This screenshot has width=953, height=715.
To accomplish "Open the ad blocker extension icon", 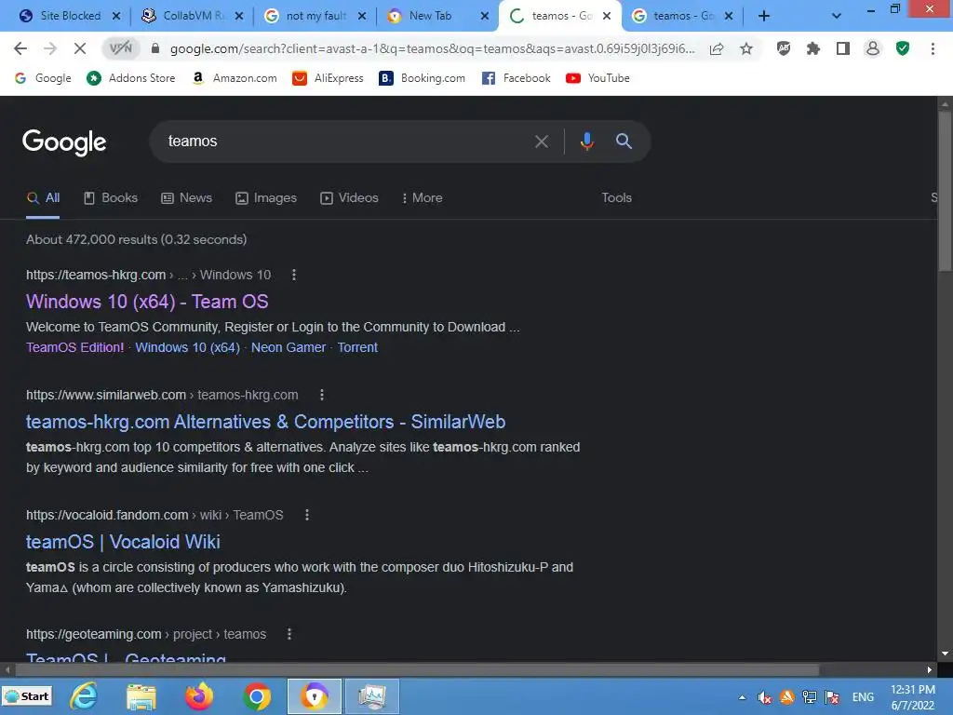I will [x=784, y=48].
